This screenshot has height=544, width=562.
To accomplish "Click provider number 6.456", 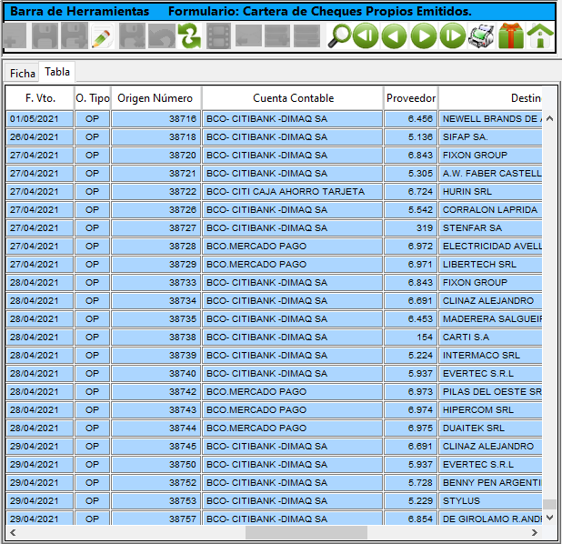I will [411, 118].
